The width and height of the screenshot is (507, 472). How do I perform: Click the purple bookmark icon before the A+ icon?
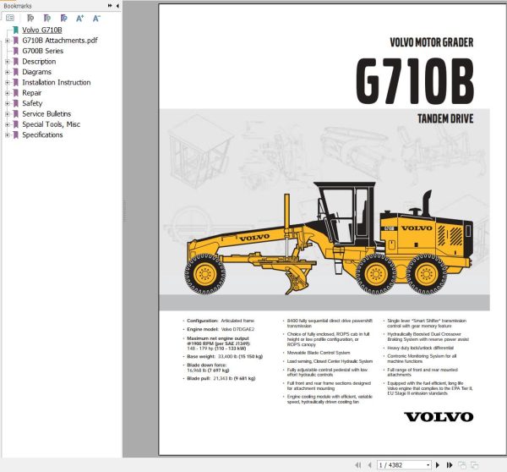(63, 18)
